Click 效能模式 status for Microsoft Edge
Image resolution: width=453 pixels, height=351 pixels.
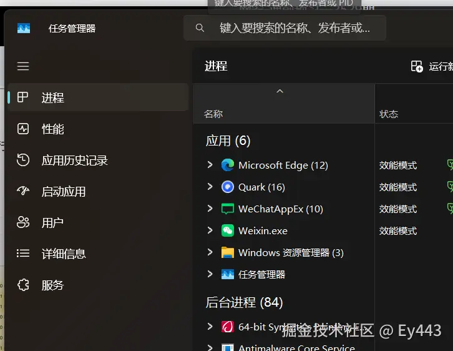click(x=398, y=165)
